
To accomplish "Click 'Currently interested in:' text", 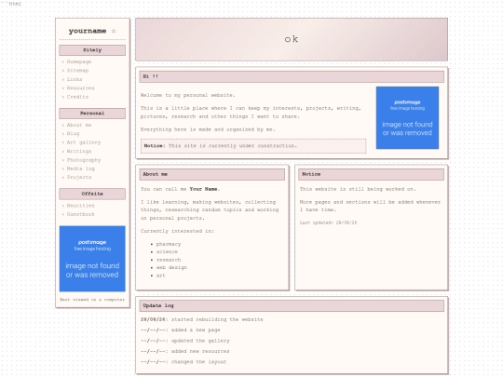I will tap(177, 231).
